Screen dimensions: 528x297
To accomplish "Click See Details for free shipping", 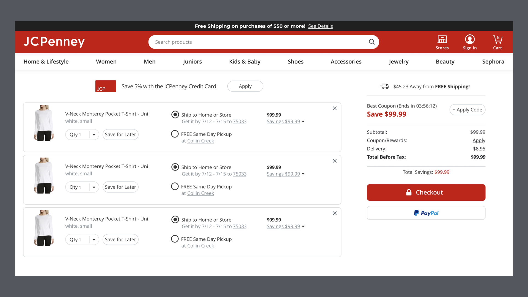I will coord(320,26).
